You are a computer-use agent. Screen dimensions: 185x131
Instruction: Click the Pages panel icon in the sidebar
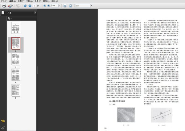[3, 13]
